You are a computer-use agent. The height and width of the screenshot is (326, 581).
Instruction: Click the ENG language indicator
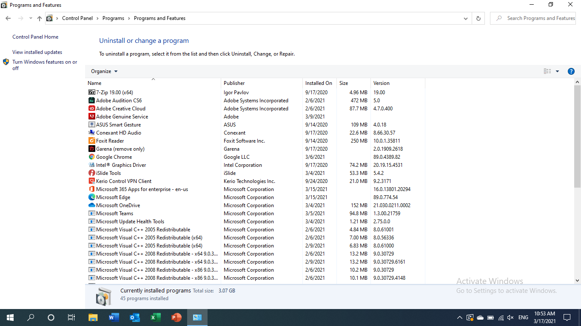click(523, 318)
